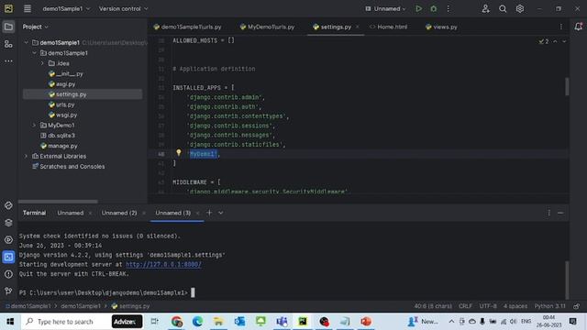Click the intention lightbulb on line 40

coord(179,153)
